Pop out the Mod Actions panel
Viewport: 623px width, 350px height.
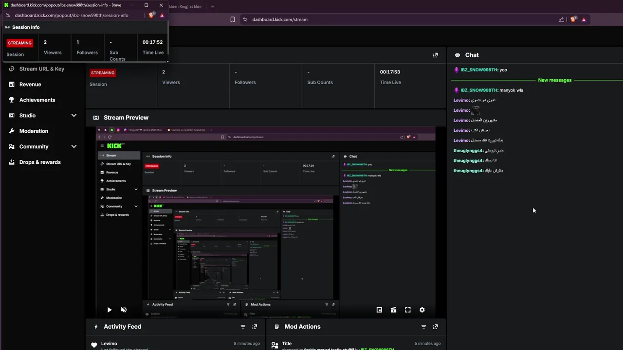pos(435,327)
